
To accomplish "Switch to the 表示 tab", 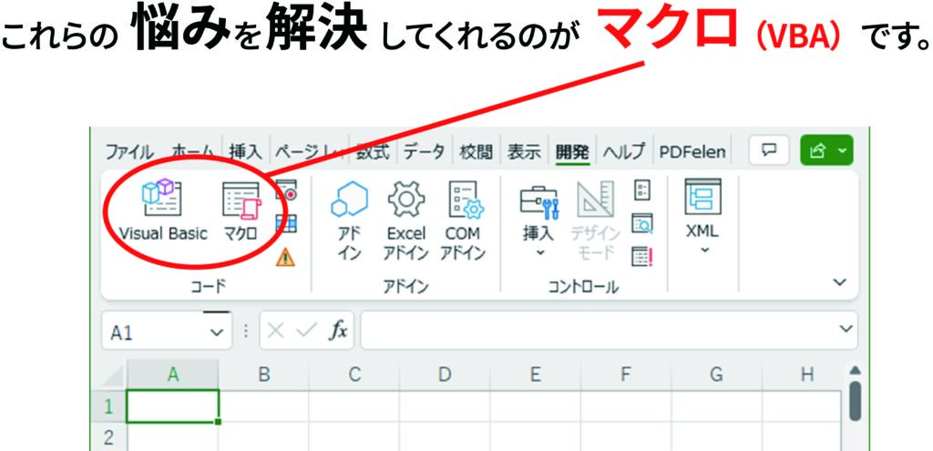I will coord(524,151).
